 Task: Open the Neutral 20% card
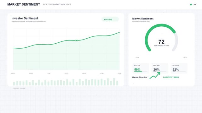[x=160, y=68]
